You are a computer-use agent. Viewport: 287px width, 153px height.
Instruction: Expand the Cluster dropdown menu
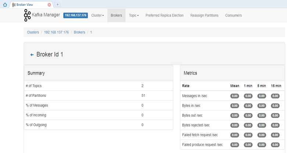(97, 15)
